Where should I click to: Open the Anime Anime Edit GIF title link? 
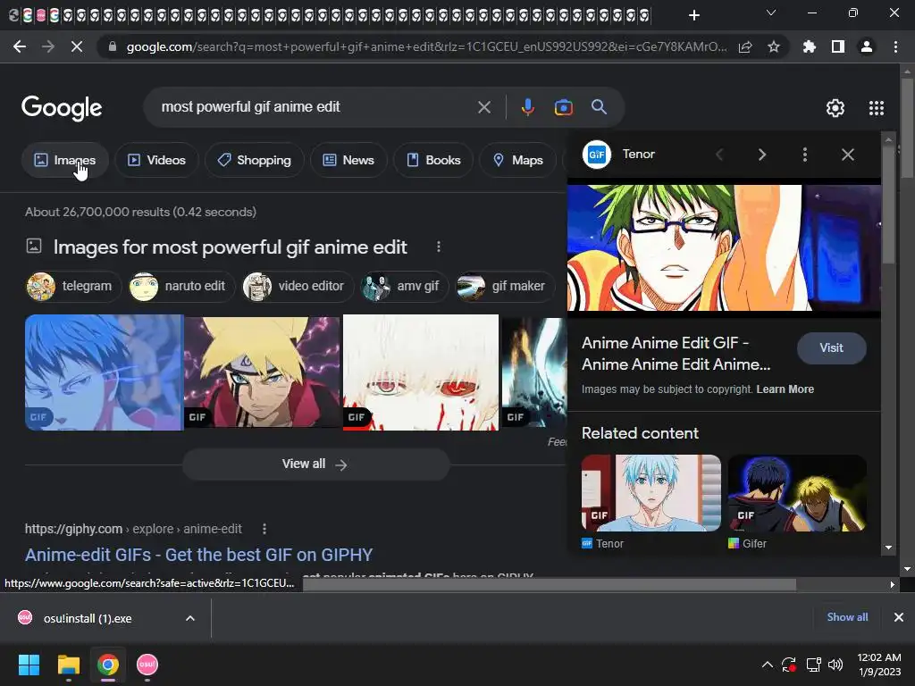pyautogui.click(x=676, y=354)
